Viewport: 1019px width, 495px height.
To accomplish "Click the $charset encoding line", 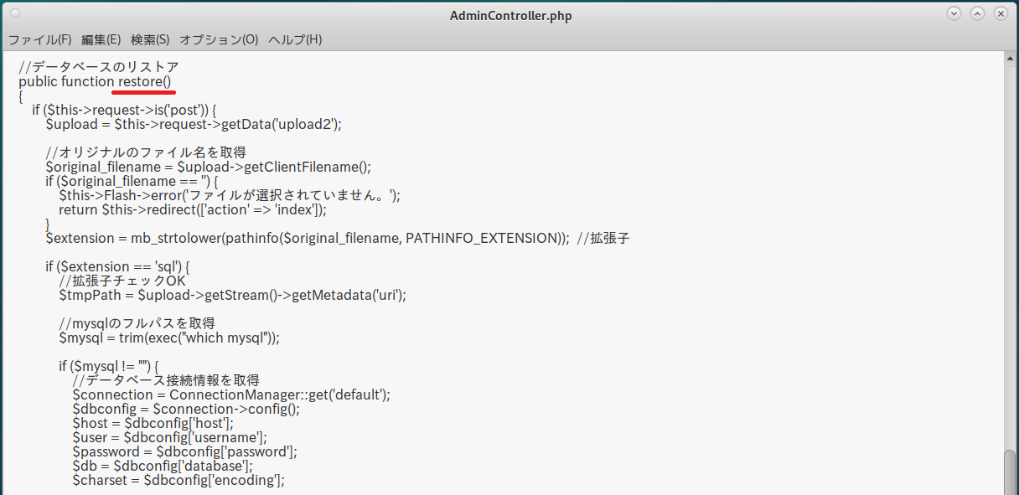I will pos(178,480).
